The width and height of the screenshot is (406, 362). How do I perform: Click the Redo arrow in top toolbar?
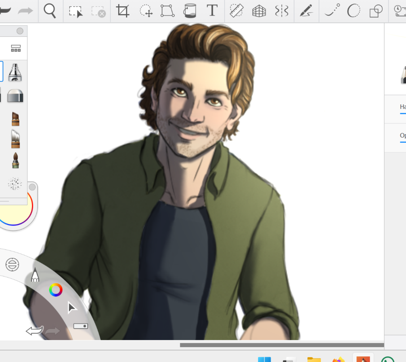click(x=25, y=11)
